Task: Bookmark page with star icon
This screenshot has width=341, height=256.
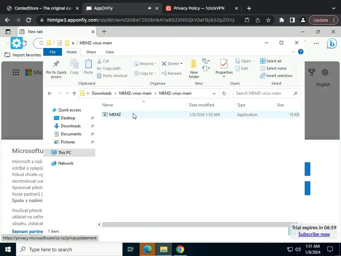Action: tap(268, 20)
